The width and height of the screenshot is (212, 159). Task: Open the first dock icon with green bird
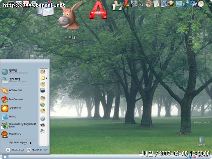(x=117, y=6)
